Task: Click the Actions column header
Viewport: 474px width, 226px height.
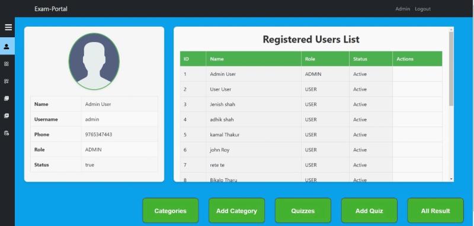Action: pyautogui.click(x=417, y=59)
